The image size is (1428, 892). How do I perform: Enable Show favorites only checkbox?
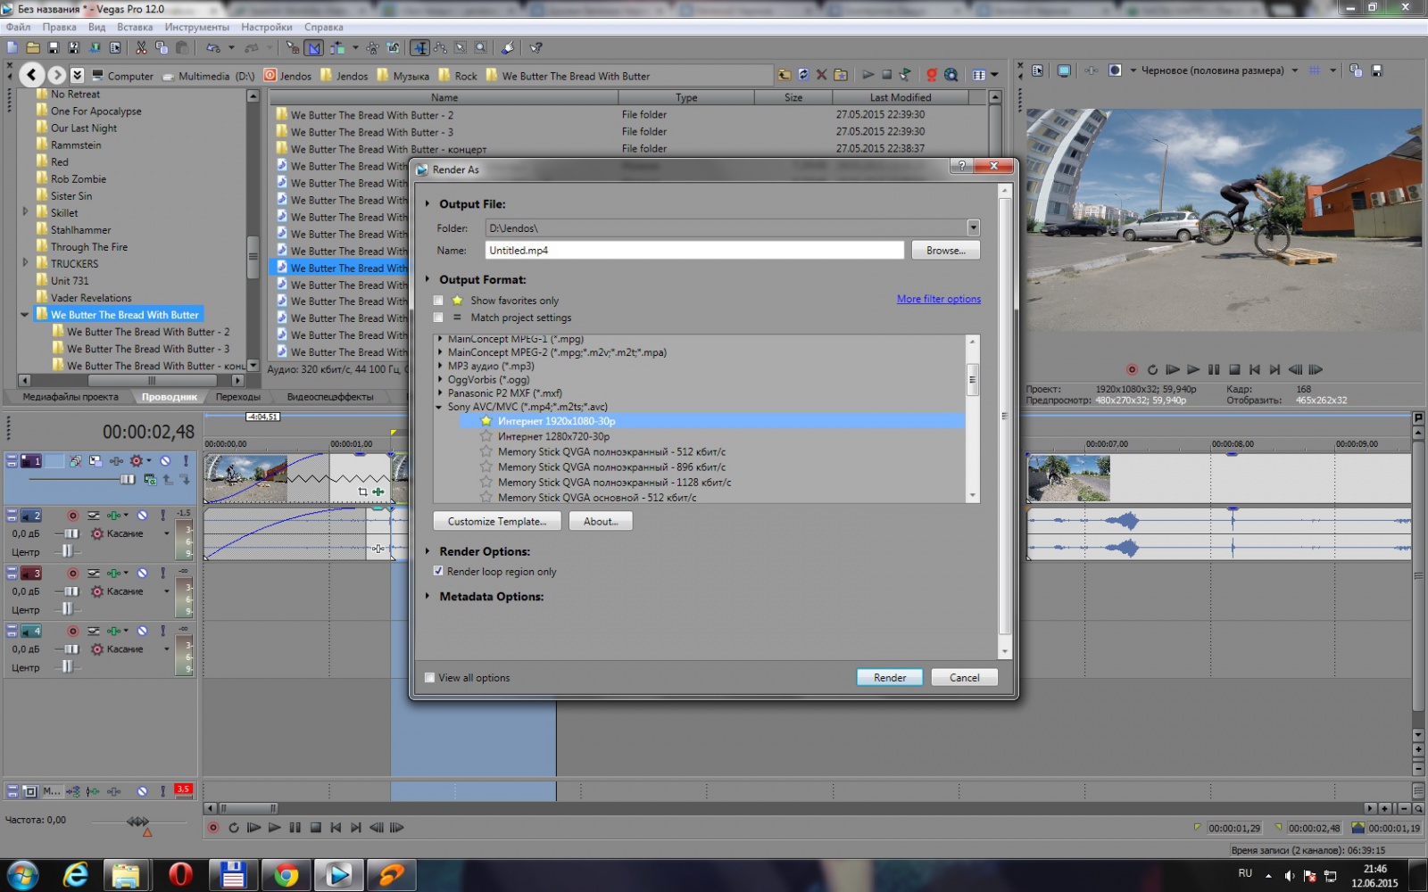(438, 301)
